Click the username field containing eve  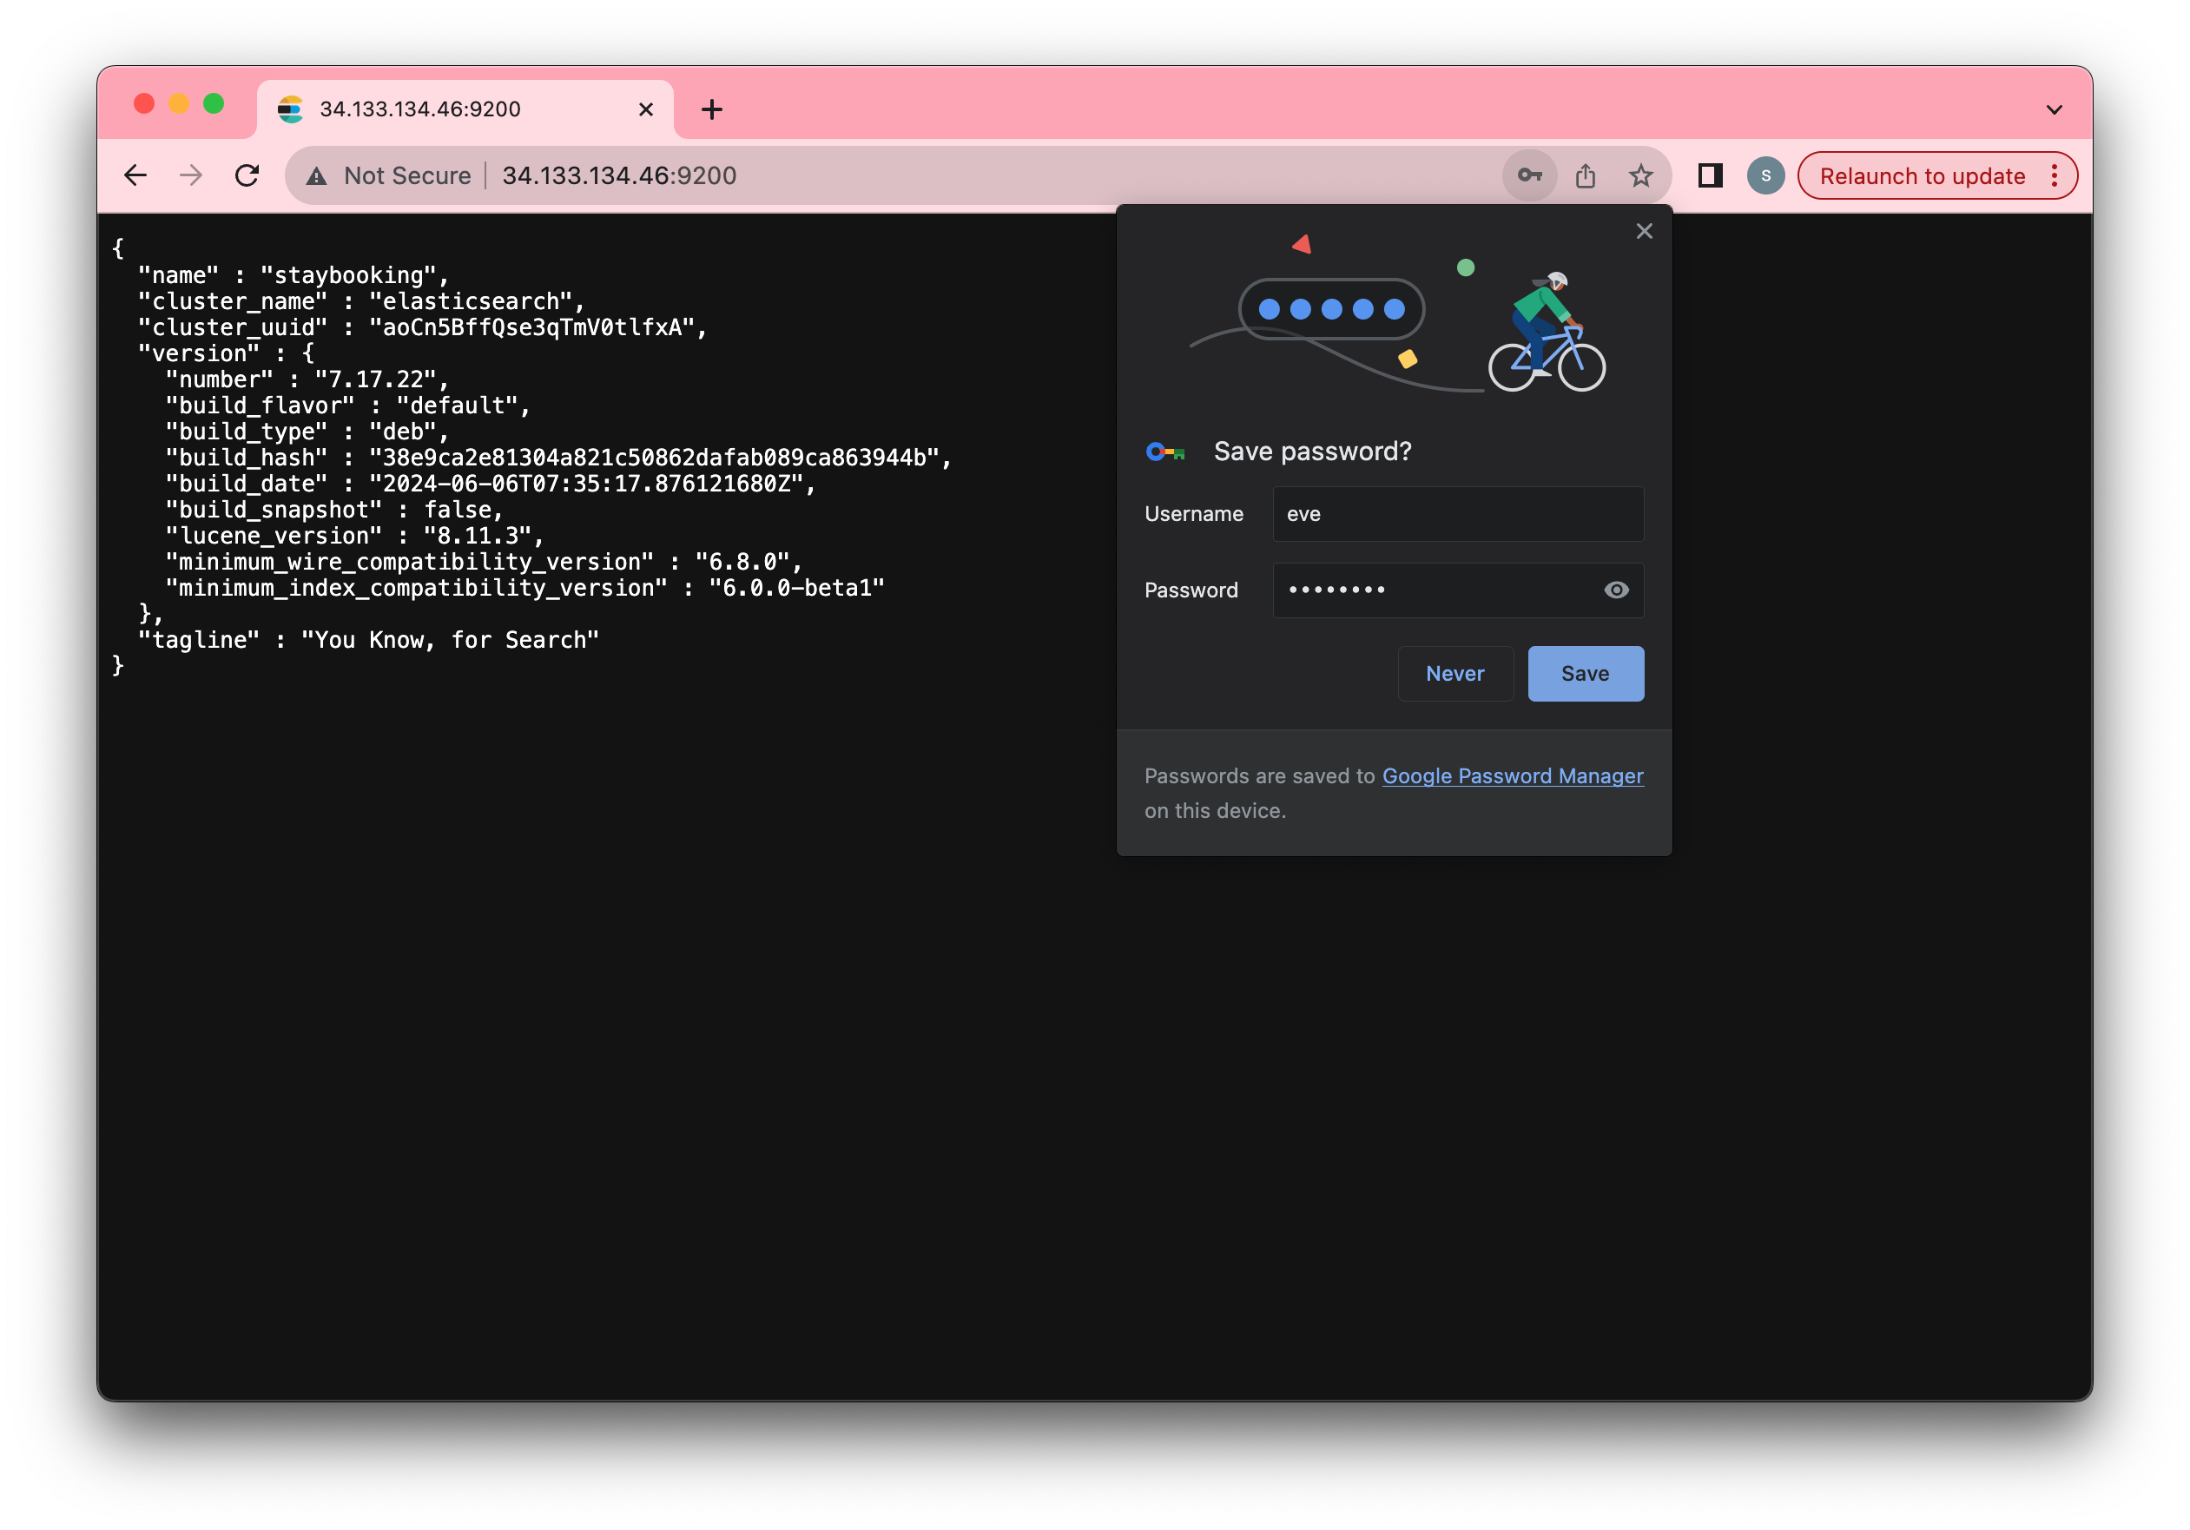point(1457,513)
